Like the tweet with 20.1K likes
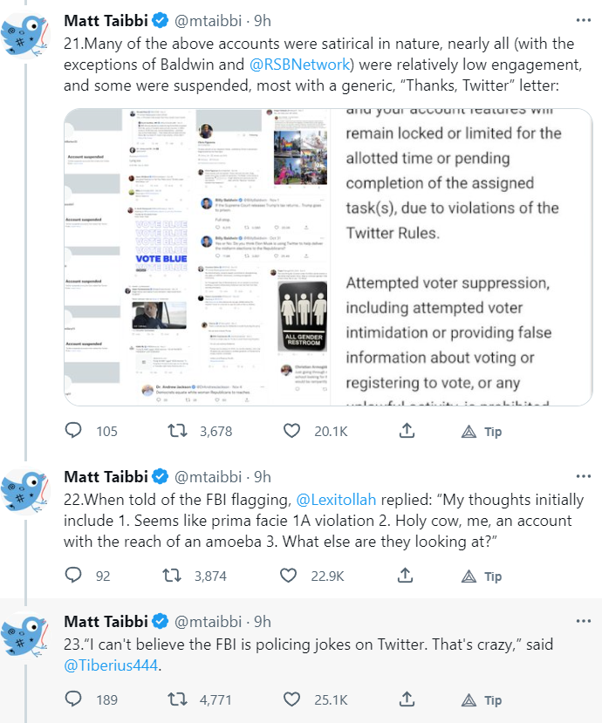 (291, 431)
